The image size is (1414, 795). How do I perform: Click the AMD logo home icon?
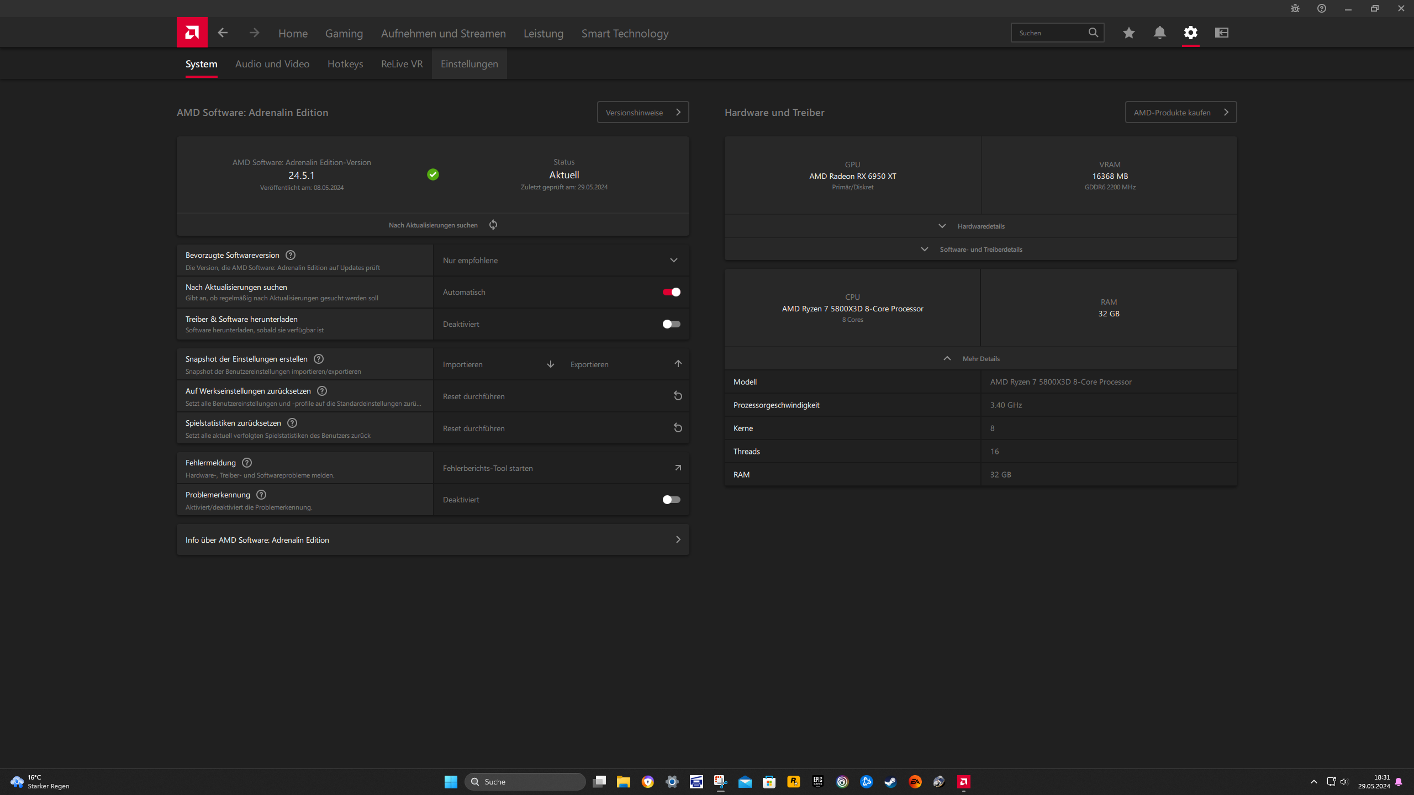point(192,33)
